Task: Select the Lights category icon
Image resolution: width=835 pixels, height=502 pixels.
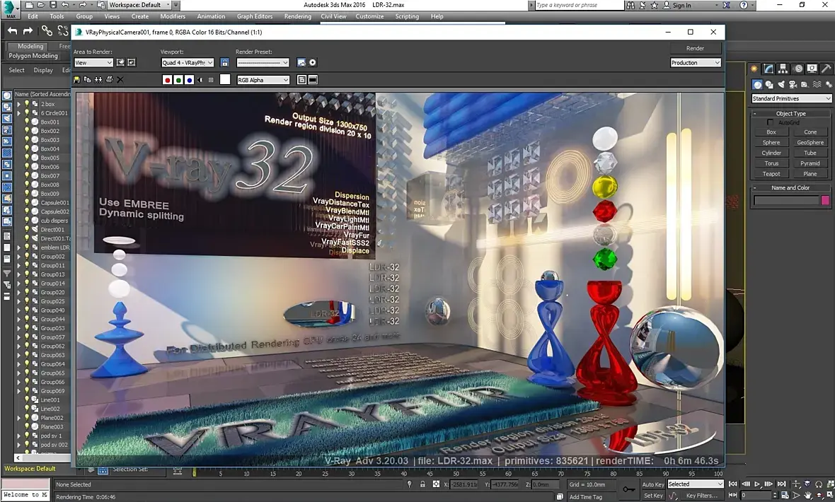Action: pyautogui.click(x=781, y=85)
